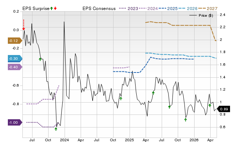This screenshot has height=142, width=239.
Task: Click the 2025 label on the time axis
Action: click(x=130, y=140)
